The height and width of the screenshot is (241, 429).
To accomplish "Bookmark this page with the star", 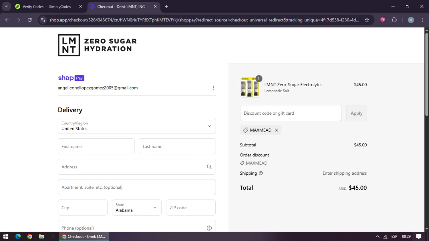I will pos(367,20).
